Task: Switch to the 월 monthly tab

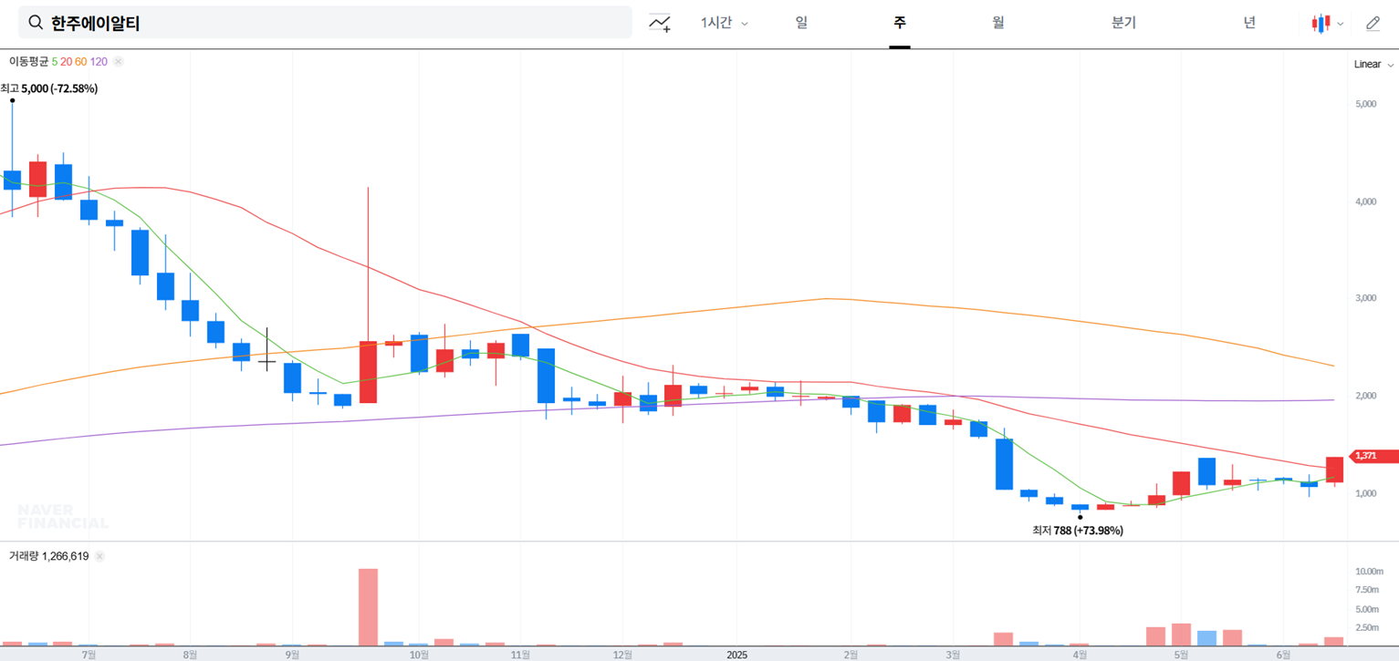Action: (998, 23)
